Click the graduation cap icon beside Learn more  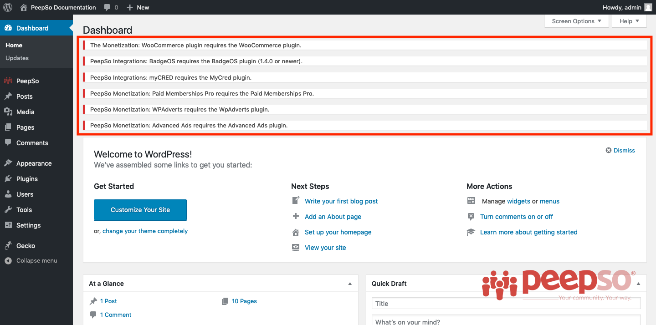471,232
